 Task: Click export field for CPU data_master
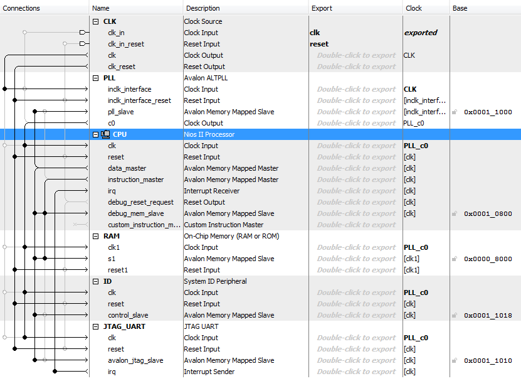pos(355,168)
